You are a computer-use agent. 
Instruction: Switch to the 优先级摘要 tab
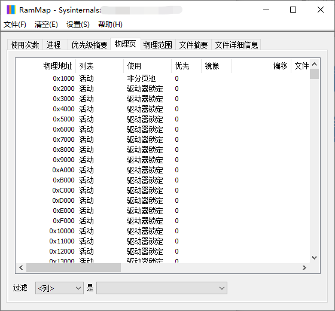[89, 45]
